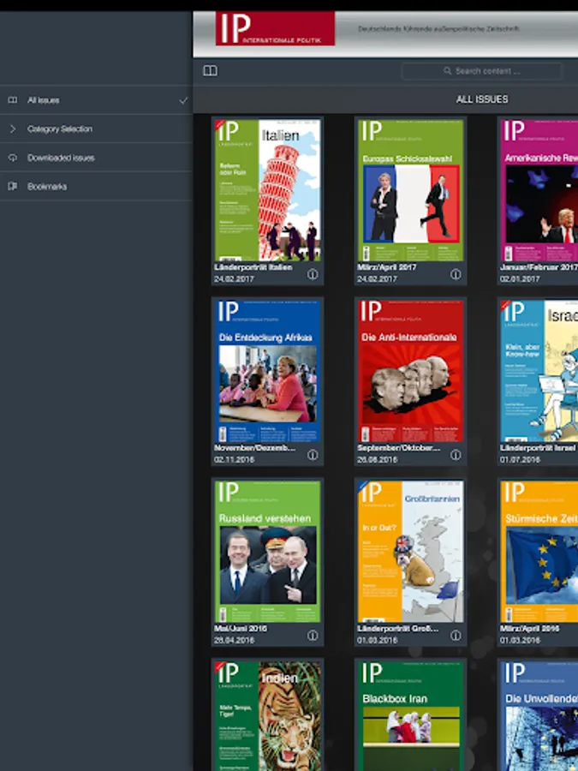Click title 'Januar/Februar 2017'
This screenshot has width=578, height=771.
click(539, 267)
